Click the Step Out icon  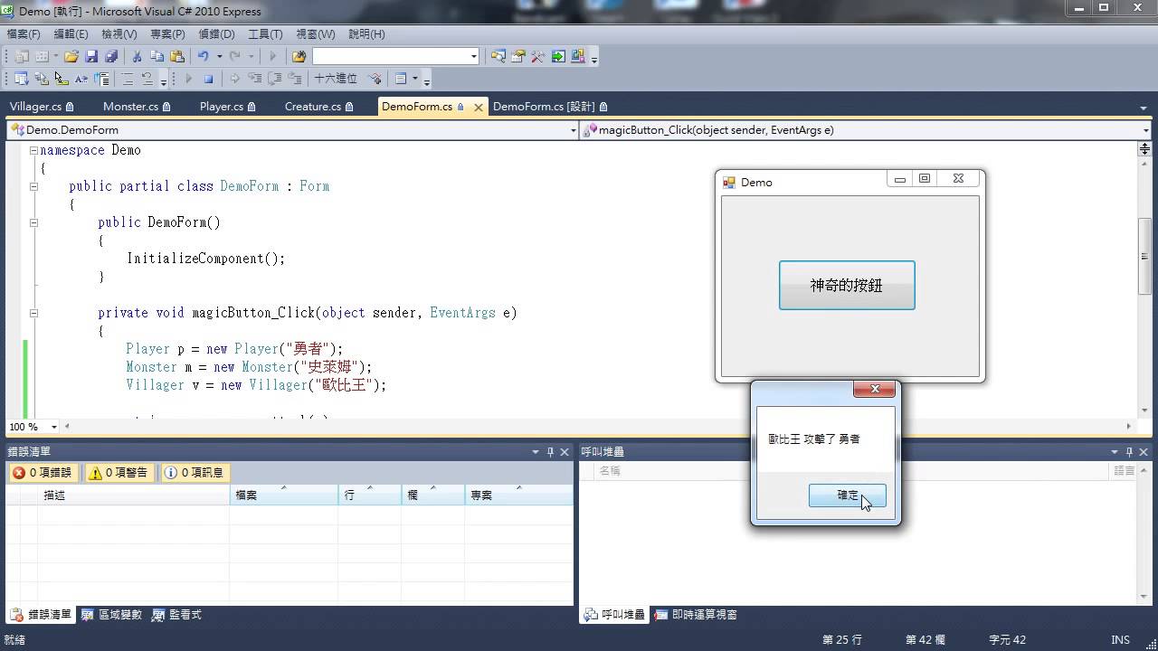[x=294, y=79]
